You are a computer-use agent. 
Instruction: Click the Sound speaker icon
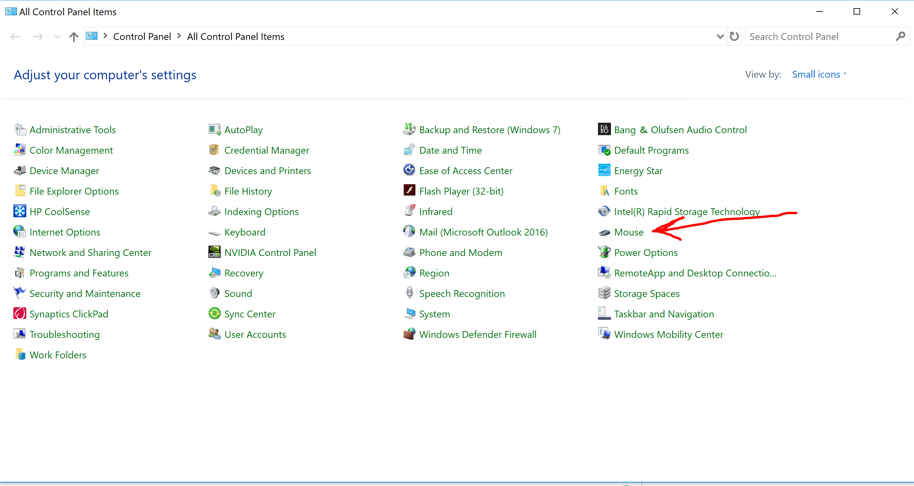214,293
